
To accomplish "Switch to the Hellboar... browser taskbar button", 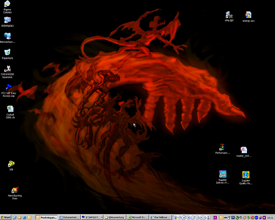I will click(x=160, y=217).
